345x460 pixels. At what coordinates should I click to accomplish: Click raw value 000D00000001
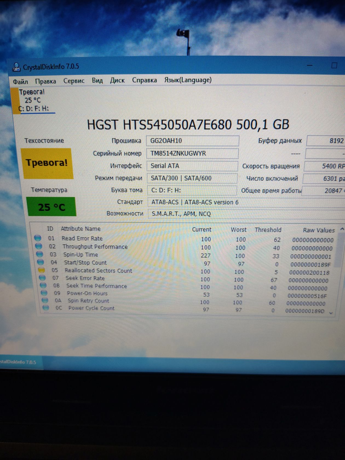point(311,257)
